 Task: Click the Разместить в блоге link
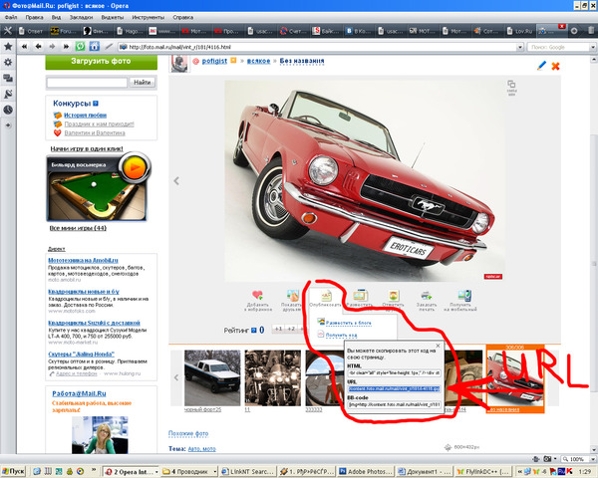tap(349, 323)
